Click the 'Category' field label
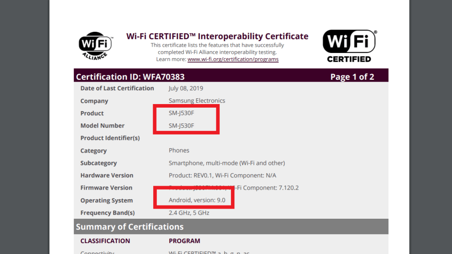The height and width of the screenshot is (254, 452). (94, 151)
